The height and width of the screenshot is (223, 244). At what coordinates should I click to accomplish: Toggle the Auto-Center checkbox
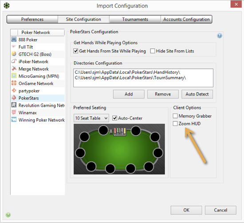pos(115,118)
